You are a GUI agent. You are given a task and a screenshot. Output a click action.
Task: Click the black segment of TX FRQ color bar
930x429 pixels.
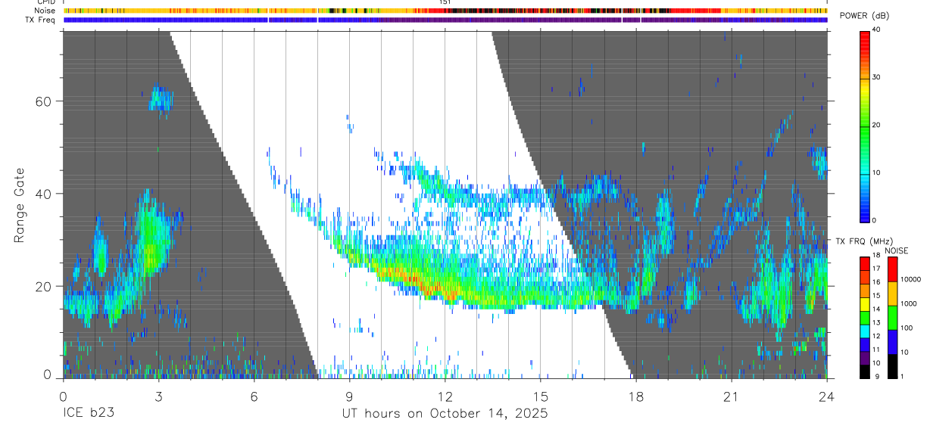pos(865,372)
